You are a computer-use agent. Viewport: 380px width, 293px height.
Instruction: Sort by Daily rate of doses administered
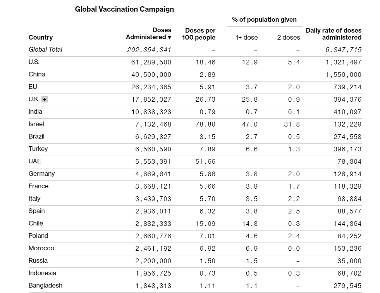tap(334, 34)
